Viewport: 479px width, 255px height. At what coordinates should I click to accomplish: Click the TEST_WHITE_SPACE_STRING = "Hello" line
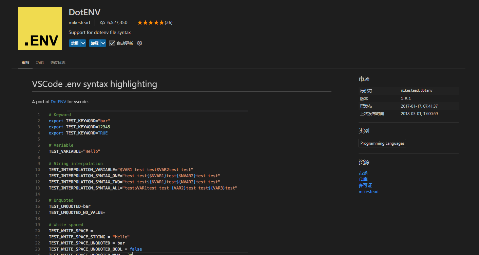89,237
